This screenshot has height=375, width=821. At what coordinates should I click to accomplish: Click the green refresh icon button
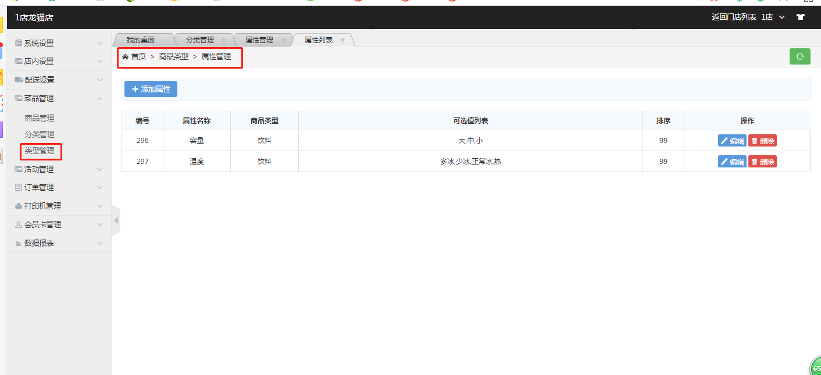(799, 56)
